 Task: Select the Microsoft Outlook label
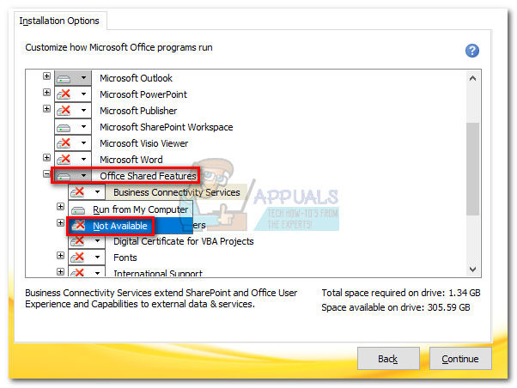136,78
